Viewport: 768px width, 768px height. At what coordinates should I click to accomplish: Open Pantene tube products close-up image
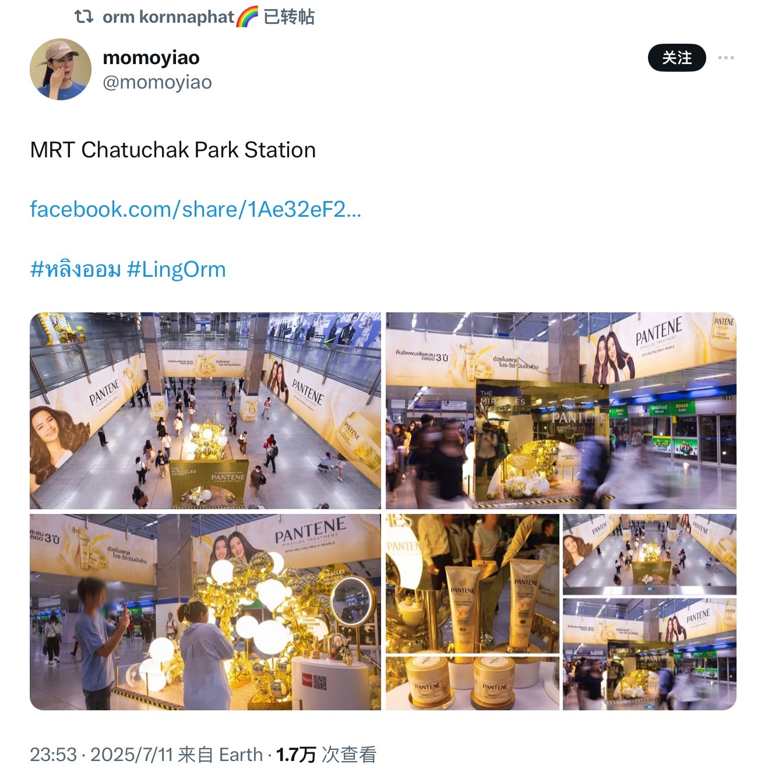pos(473,583)
